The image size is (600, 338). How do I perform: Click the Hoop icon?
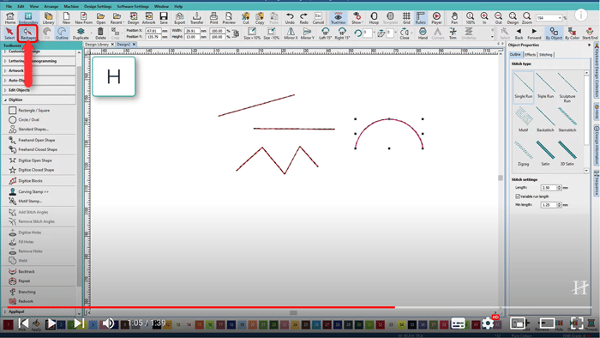[x=374, y=18]
